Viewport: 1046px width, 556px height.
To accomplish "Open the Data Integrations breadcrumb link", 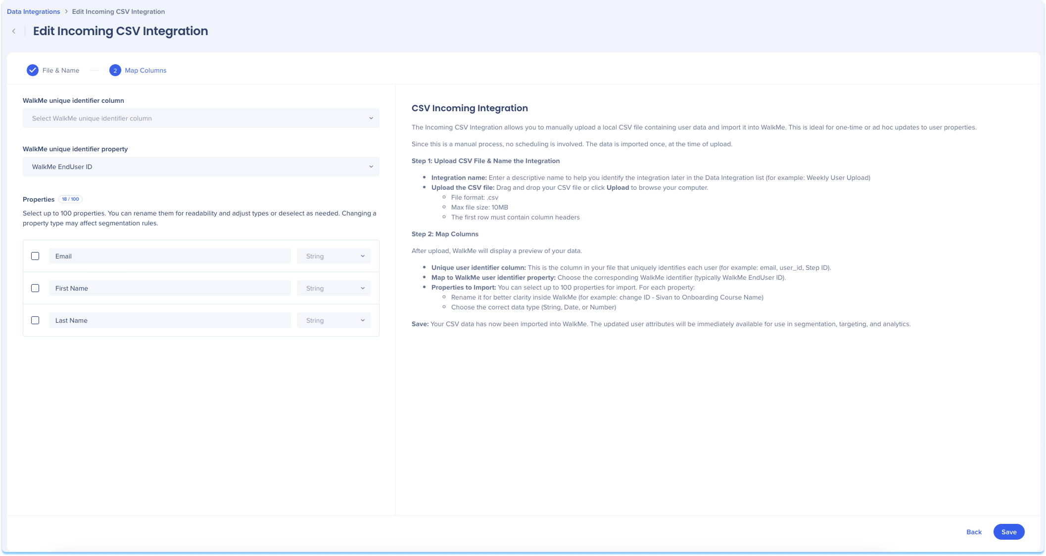I will tap(34, 11).
